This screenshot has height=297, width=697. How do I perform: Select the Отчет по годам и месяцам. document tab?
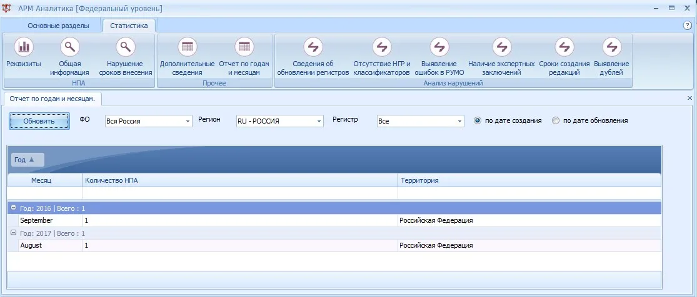[53, 98]
